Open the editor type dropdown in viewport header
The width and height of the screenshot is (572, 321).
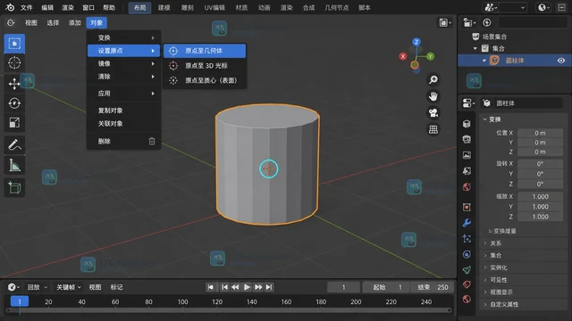(11, 23)
